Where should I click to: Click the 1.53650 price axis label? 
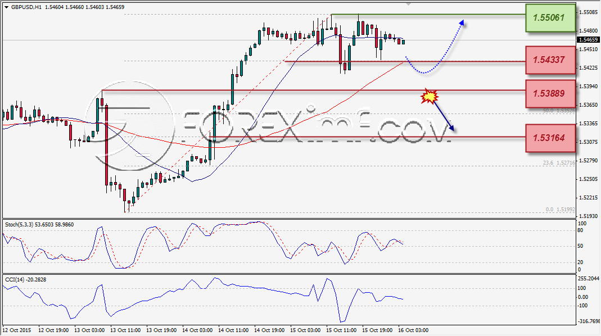(x=588, y=105)
